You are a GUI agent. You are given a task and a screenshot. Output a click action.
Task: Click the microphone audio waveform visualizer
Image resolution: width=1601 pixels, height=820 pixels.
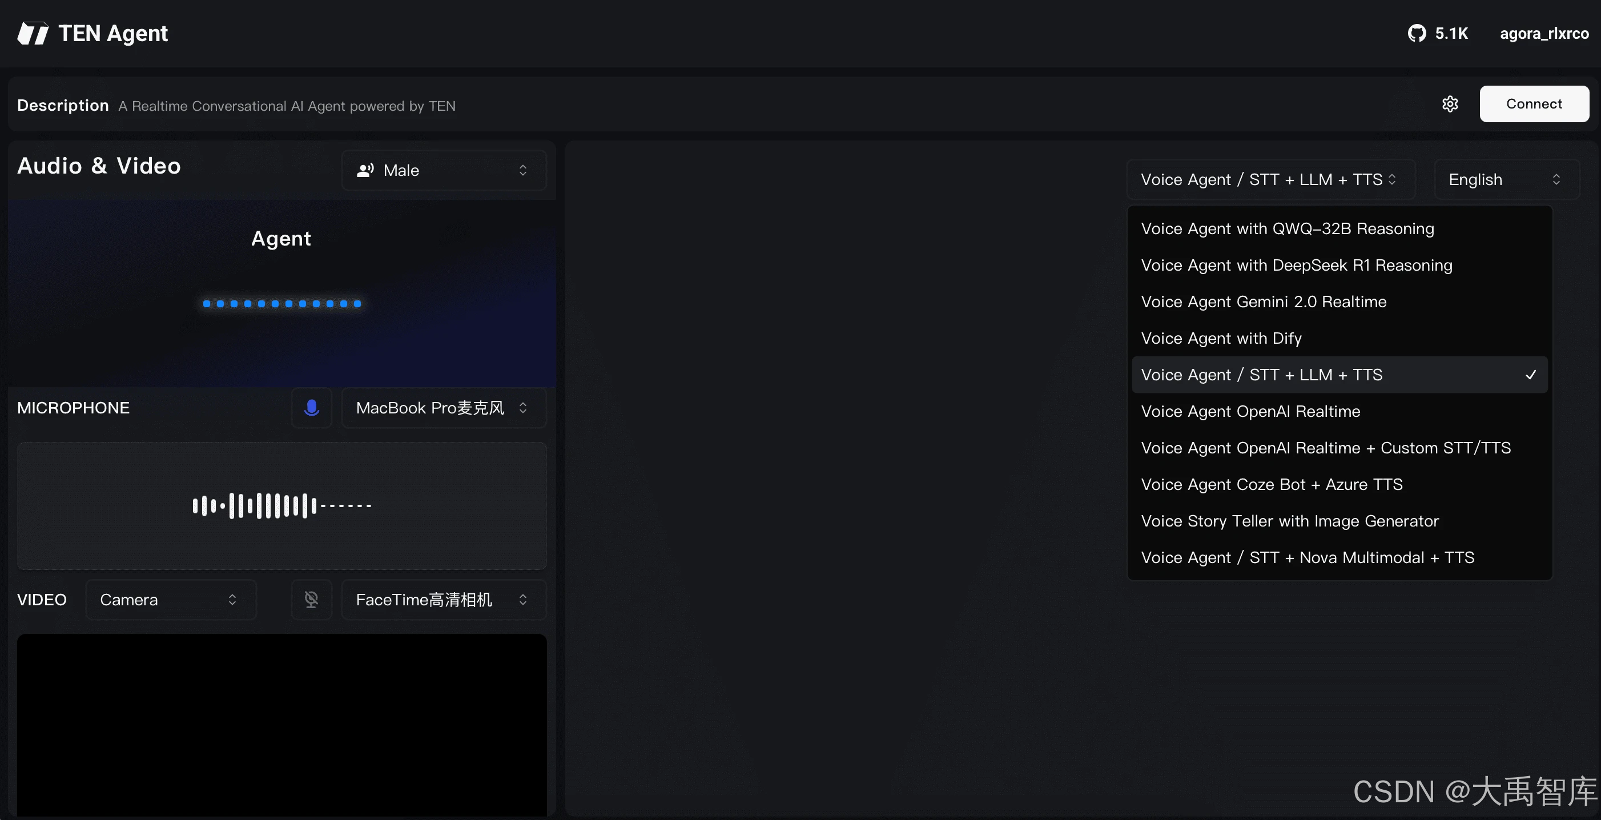pyautogui.click(x=281, y=505)
